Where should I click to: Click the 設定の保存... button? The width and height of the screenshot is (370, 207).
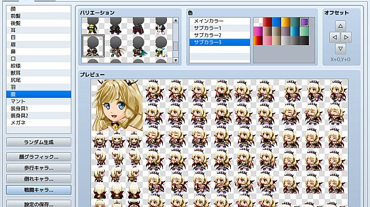pos(38,204)
